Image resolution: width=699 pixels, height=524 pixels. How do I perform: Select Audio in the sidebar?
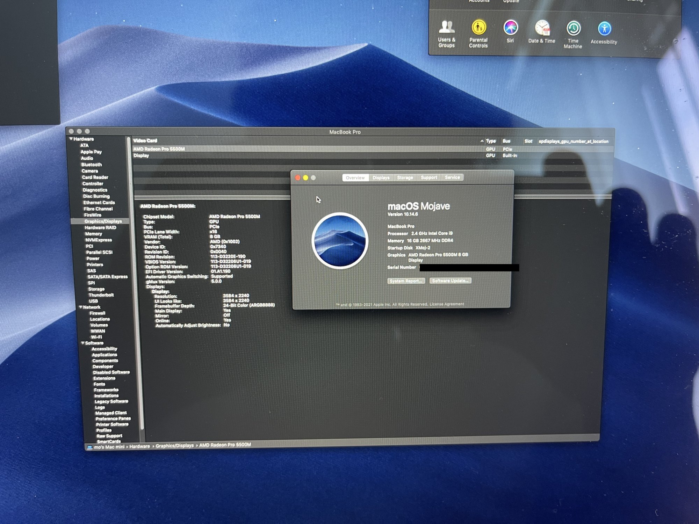tap(87, 158)
